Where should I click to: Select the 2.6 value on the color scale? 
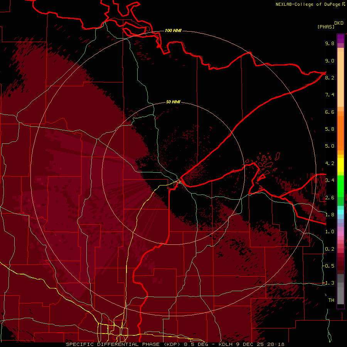[330, 198]
